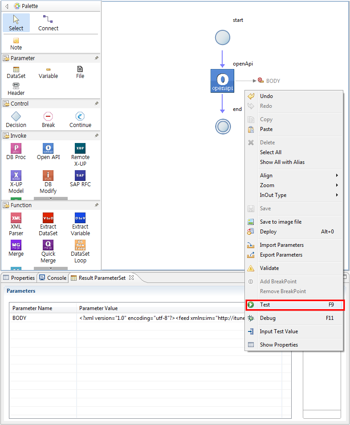Image resolution: width=350 pixels, height=425 pixels.
Task: Pick the X-UP Model invoke item
Action: point(16,182)
